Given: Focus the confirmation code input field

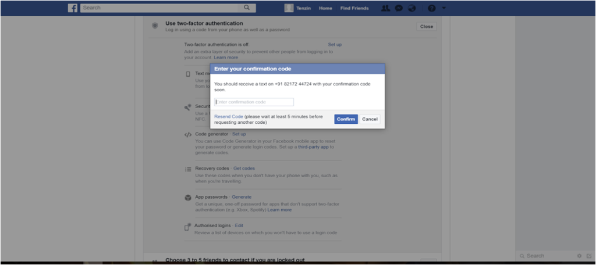Looking at the screenshot, I should click(x=254, y=102).
